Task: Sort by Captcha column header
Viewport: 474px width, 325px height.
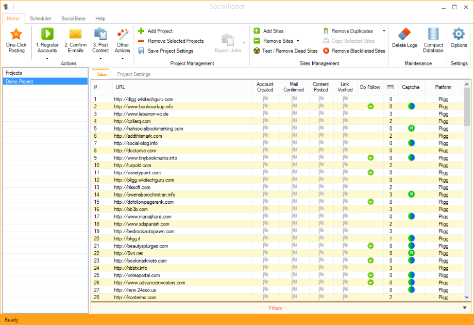Action: point(411,87)
